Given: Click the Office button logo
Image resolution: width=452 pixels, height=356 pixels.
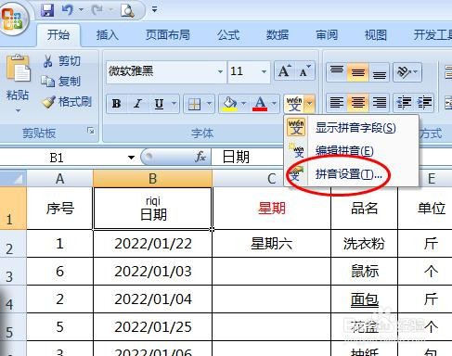Looking at the screenshot, I should pyautogui.click(x=13, y=19).
